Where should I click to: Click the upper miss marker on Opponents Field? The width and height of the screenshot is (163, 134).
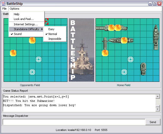(x=38, y=60)
